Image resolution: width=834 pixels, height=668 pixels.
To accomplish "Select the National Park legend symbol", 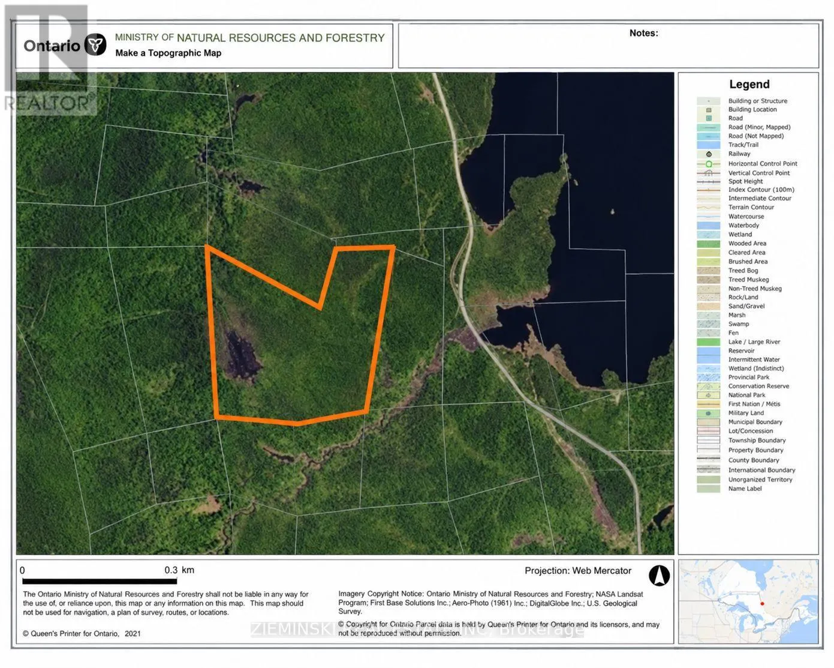I will [709, 395].
